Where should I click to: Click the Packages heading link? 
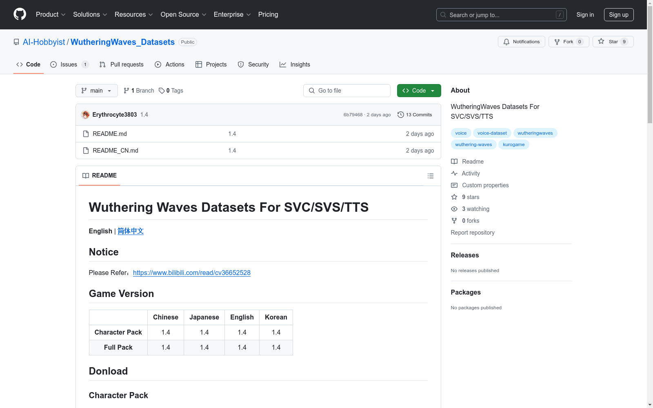(466, 292)
